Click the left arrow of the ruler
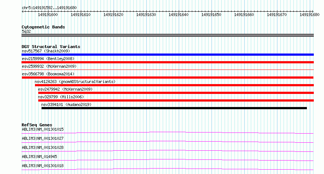Screen dimensions: 324x174 click(23, 12)
